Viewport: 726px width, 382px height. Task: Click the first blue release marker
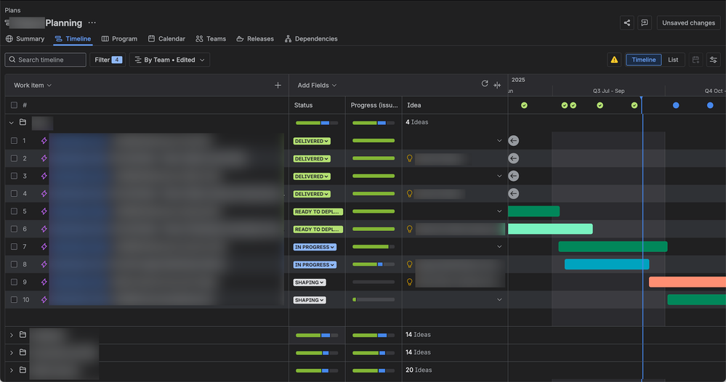point(676,105)
